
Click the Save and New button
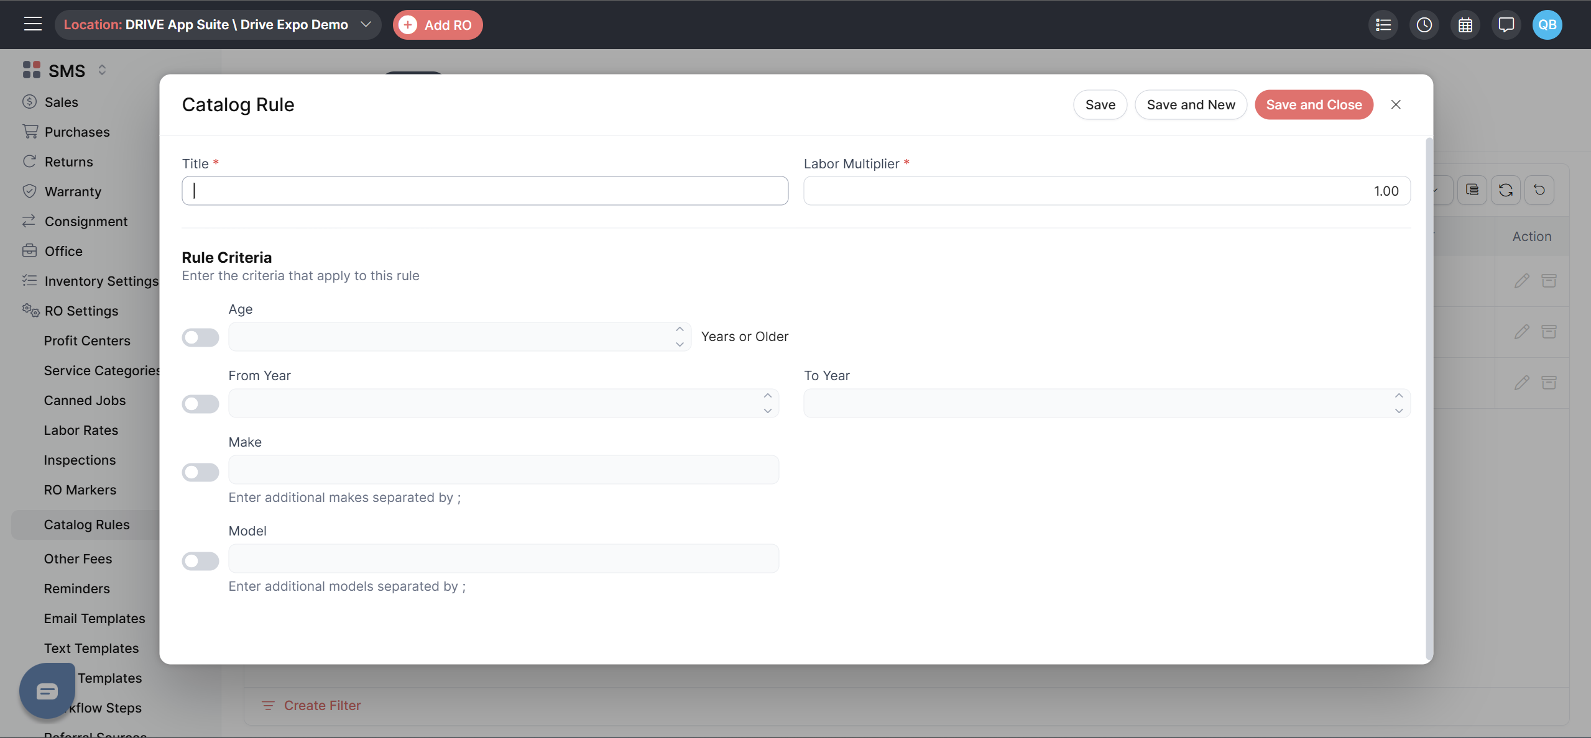pos(1190,104)
